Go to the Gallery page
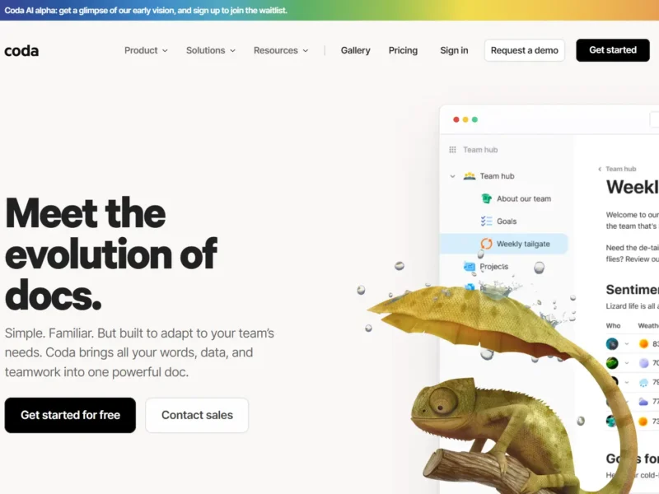The image size is (659, 494). coord(356,50)
